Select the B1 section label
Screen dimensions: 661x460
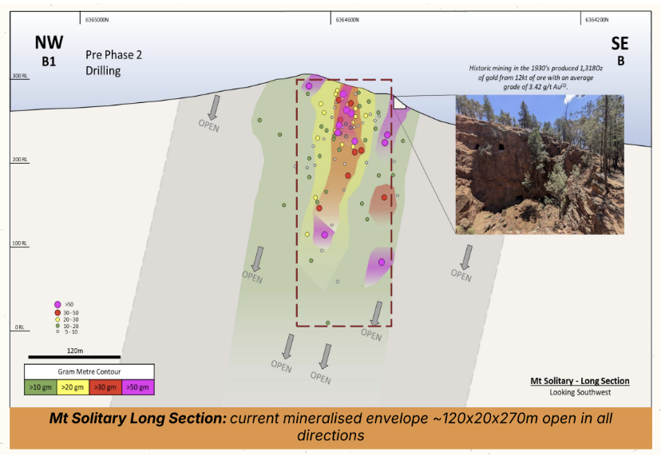click(x=49, y=61)
